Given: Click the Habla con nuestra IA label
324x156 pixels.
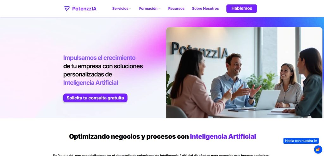Looking at the screenshot, I should pyautogui.click(x=301, y=141).
